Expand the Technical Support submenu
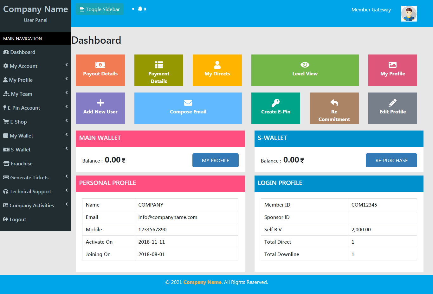 30,191
